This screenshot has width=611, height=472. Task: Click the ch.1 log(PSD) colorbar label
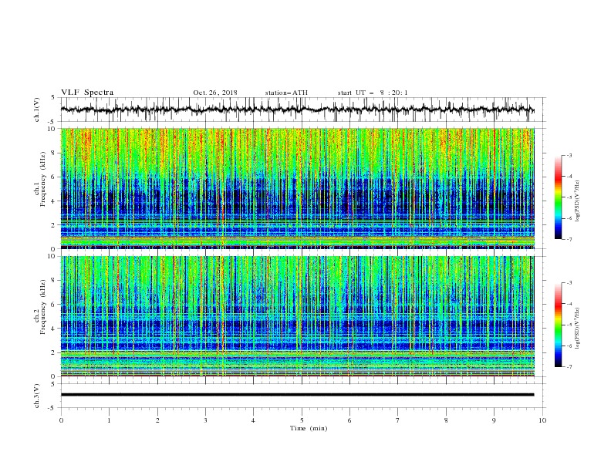[578, 201]
